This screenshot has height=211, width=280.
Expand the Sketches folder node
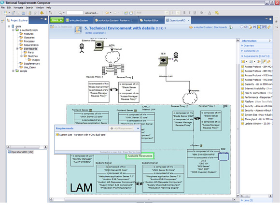pyautogui.click(x=21, y=56)
